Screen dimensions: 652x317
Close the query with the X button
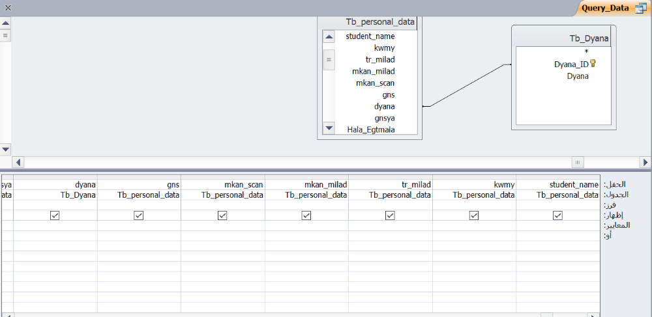[x=8, y=7]
